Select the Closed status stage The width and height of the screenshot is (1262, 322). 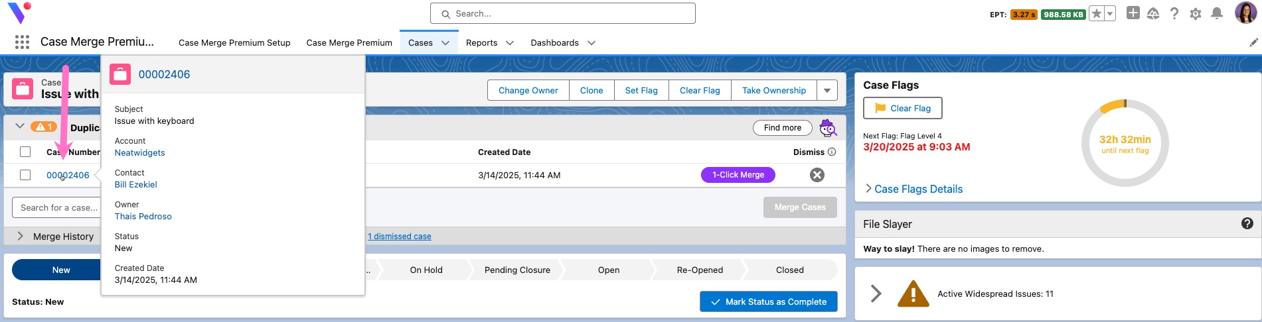pos(790,270)
